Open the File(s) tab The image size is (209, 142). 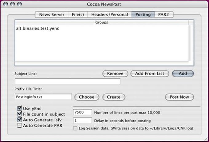click(78, 14)
